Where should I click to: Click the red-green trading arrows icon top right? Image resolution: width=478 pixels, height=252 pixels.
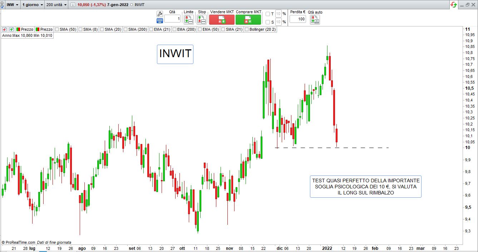(453, 5)
